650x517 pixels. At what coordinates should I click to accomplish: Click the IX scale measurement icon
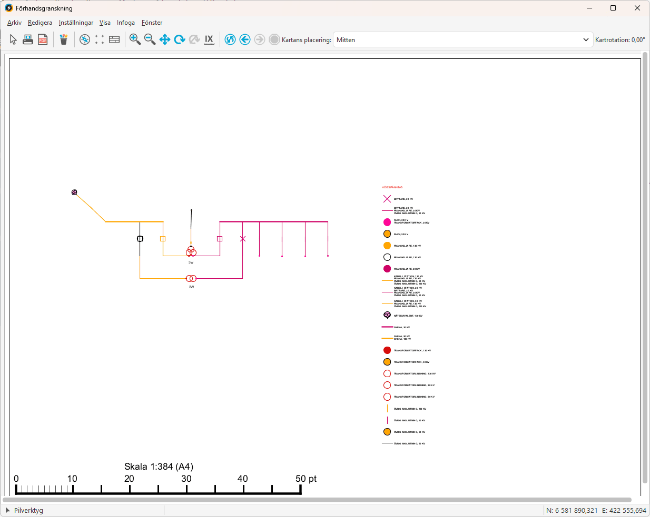click(x=209, y=39)
